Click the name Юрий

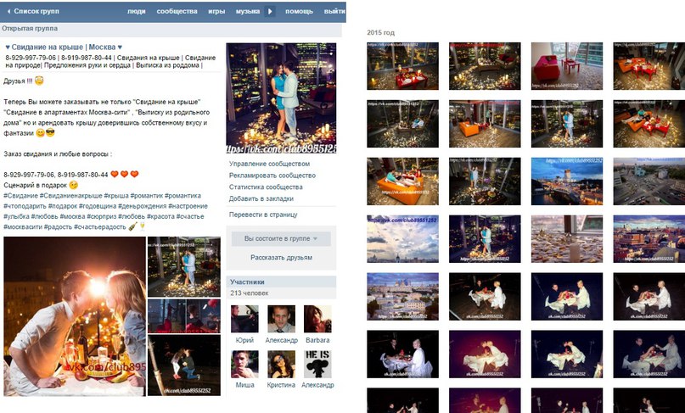[x=244, y=340]
